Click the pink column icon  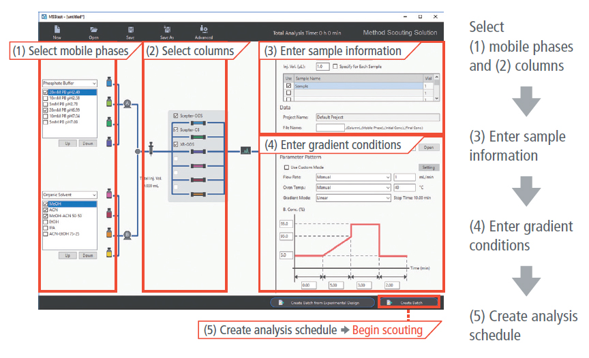(198, 165)
